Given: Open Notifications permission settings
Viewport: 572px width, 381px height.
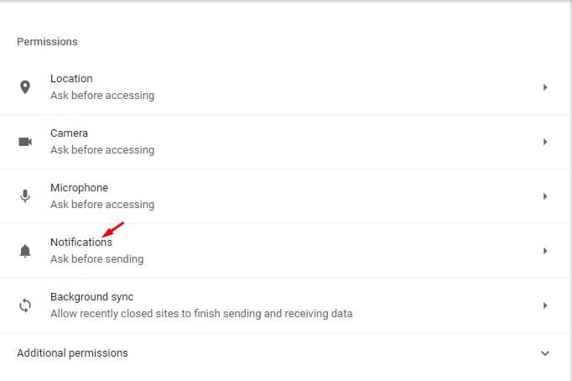Looking at the screenshot, I should point(285,251).
